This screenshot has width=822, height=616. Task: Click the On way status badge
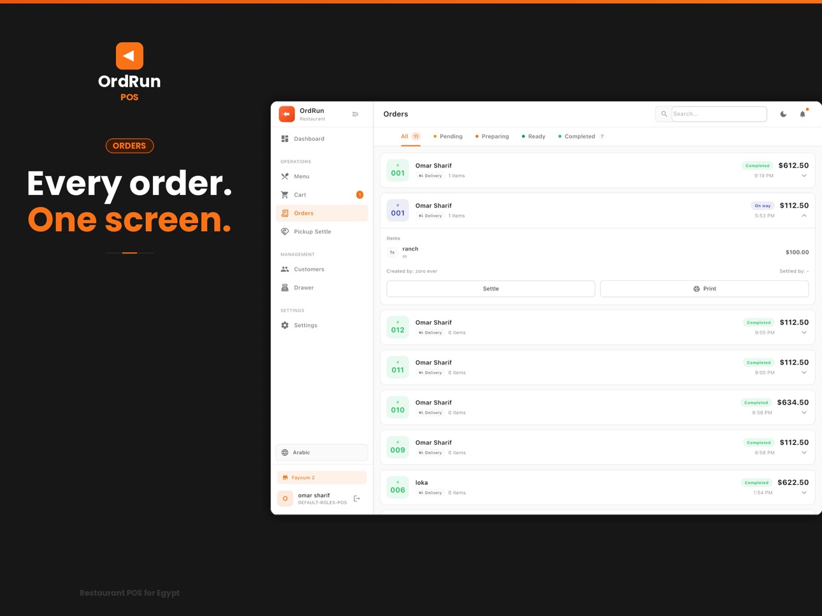(x=763, y=206)
